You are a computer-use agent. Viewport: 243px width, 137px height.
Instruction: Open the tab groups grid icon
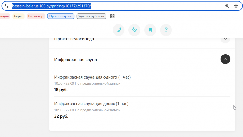[x=112, y=16]
